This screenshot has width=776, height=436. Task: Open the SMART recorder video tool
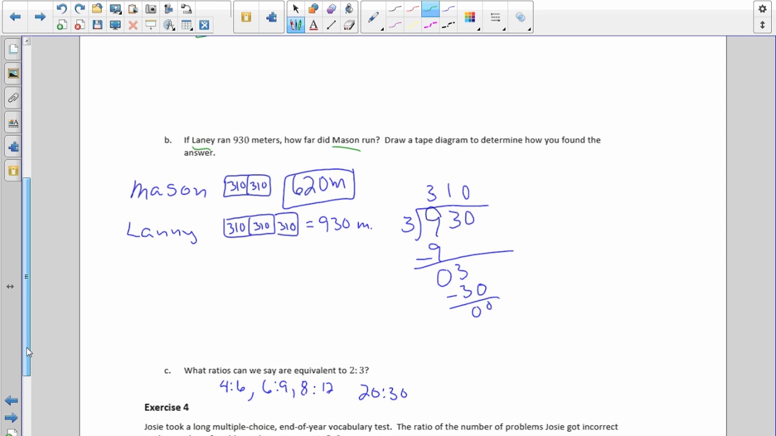click(169, 8)
